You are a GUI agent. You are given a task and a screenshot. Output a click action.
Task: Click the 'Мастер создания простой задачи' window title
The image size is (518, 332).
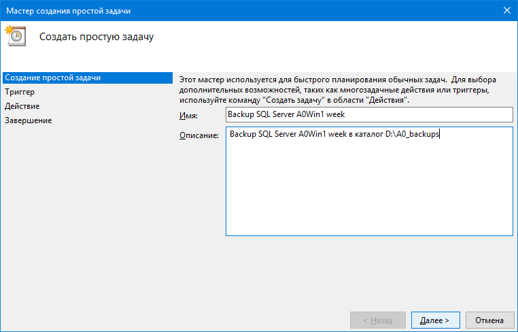click(69, 11)
